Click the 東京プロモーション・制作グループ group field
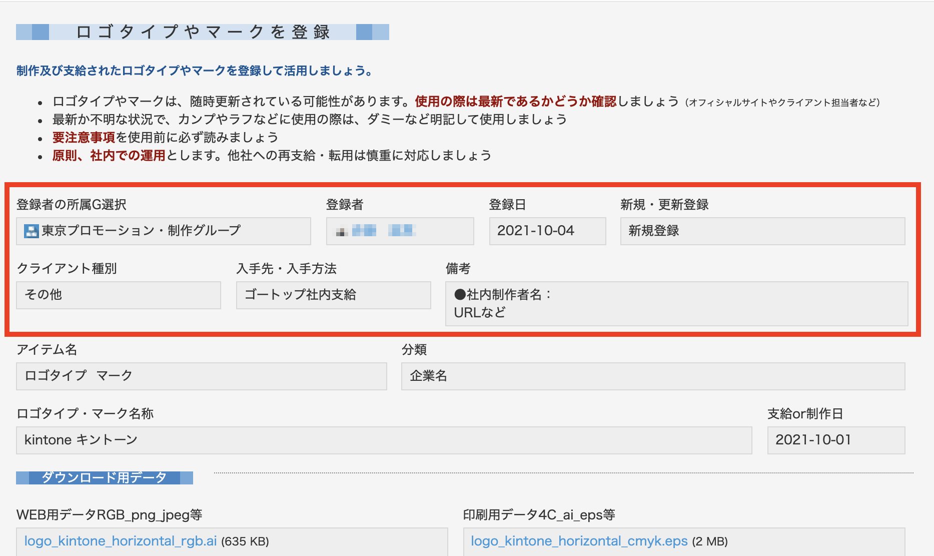Viewport: 934px width, 556px height. (x=164, y=231)
